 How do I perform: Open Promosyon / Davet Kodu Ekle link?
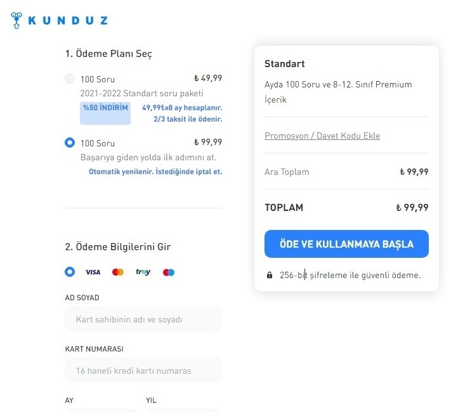[322, 136]
